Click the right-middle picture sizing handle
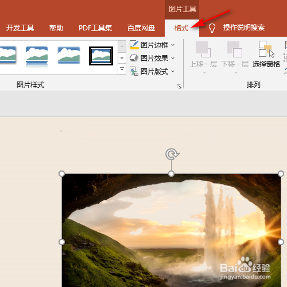287x287 pixels. point(281,242)
